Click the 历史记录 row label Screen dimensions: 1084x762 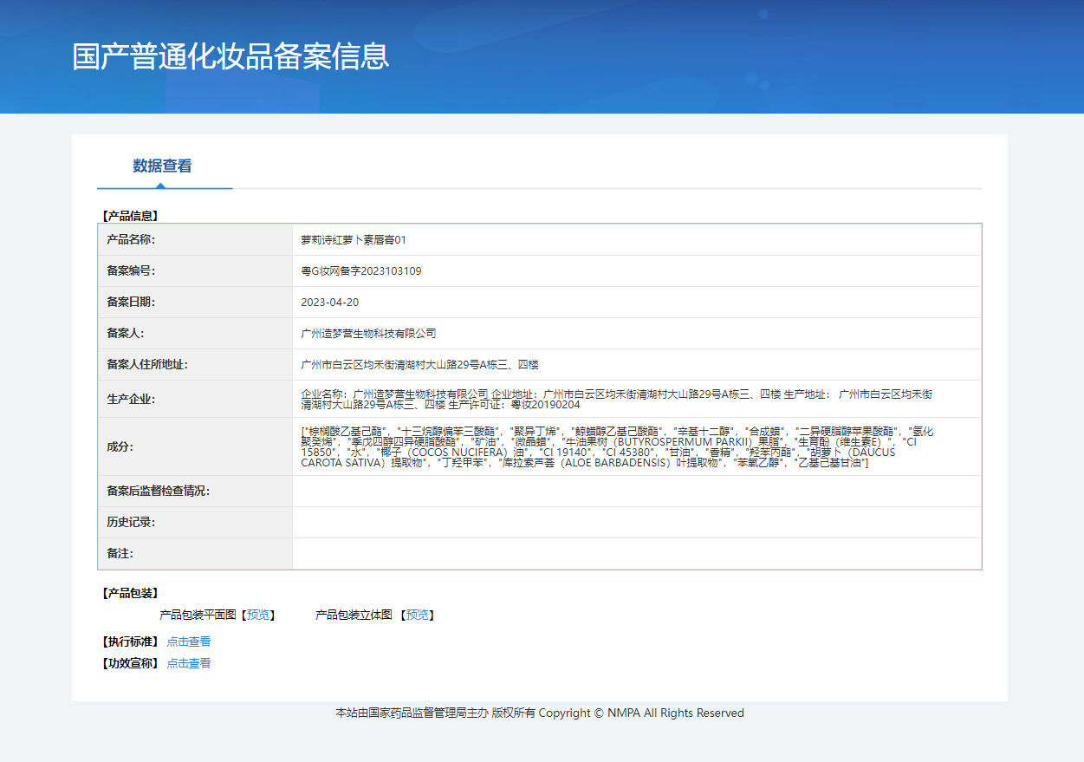point(130,522)
